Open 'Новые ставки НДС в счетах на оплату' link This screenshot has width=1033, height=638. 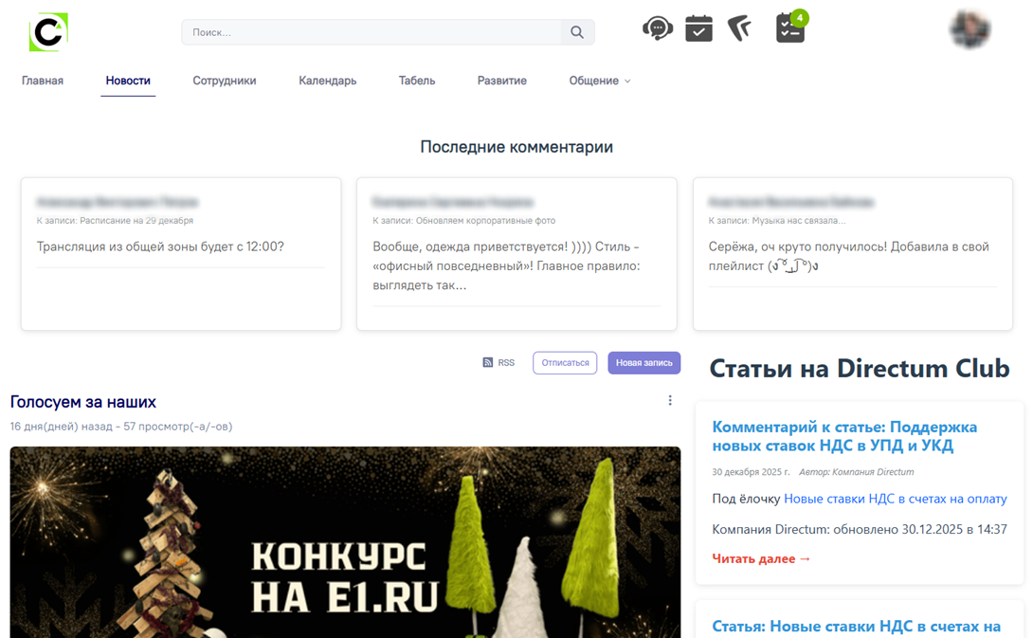click(x=895, y=499)
